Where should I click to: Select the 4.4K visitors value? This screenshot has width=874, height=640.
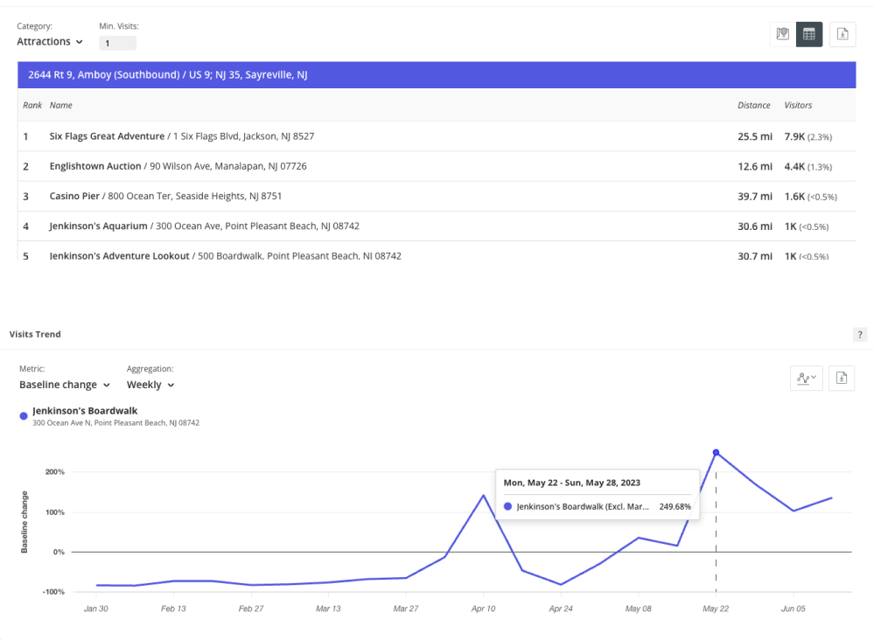click(x=794, y=166)
